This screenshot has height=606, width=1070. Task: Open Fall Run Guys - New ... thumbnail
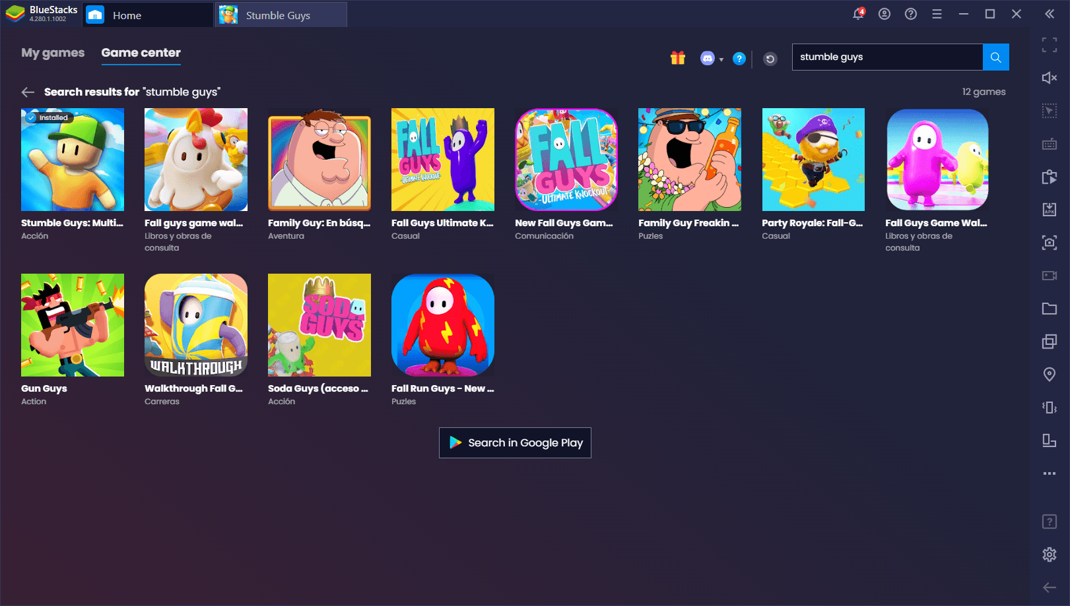click(x=443, y=325)
